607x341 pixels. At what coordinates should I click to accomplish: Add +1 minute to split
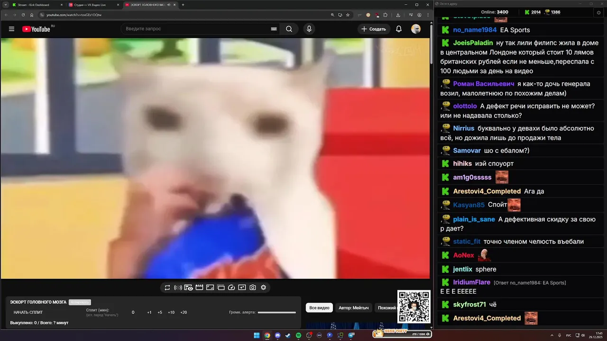click(149, 312)
